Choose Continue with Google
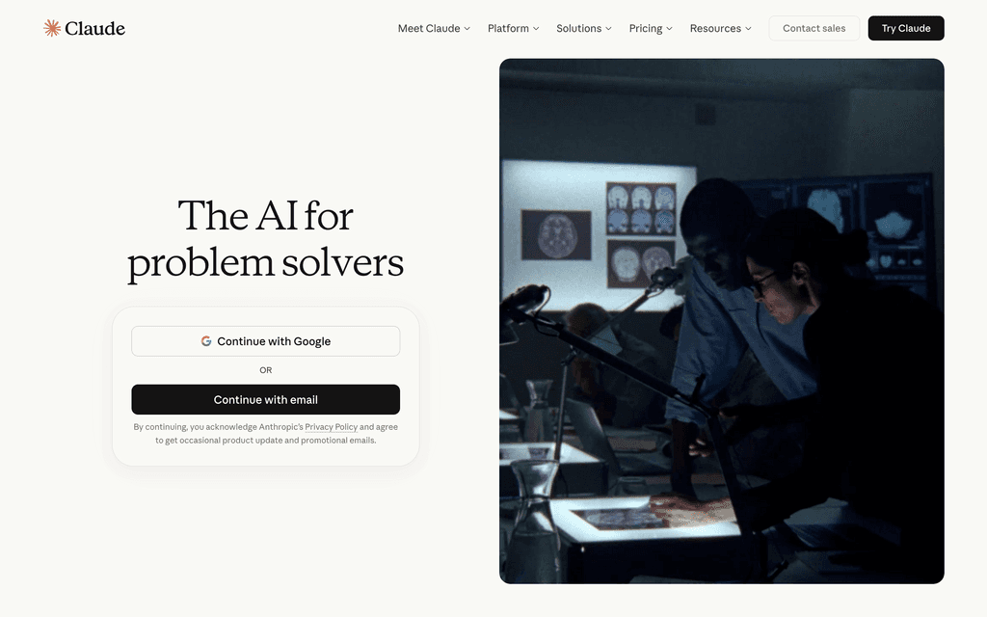Viewport: 987px width, 617px height. pyautogui.click(x=266, y=341)
